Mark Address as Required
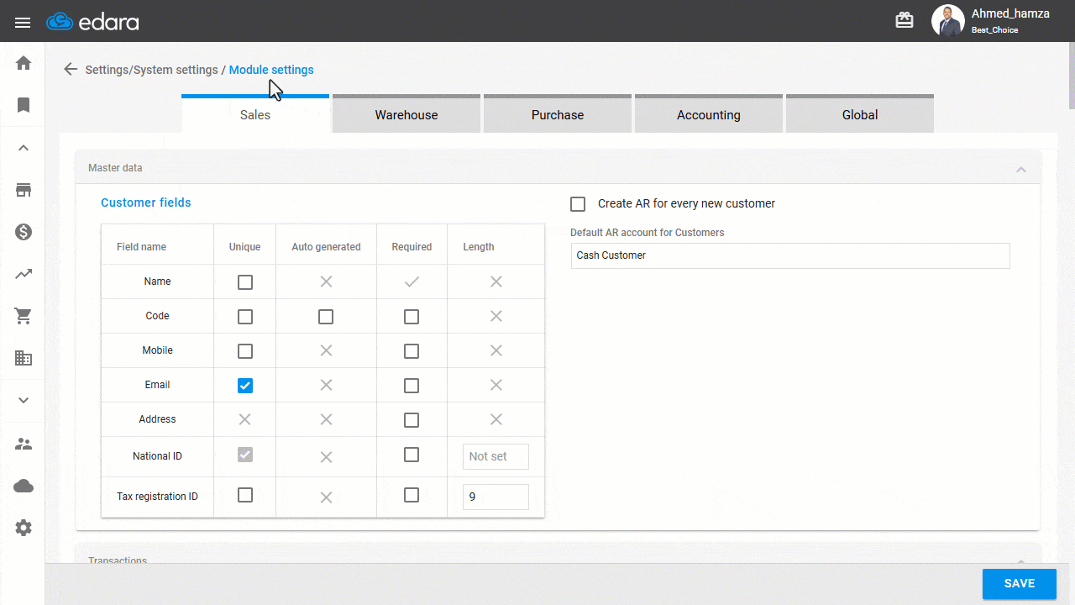Image resolution: width=1075 pixels, height=605 pixels. (412, 420)
